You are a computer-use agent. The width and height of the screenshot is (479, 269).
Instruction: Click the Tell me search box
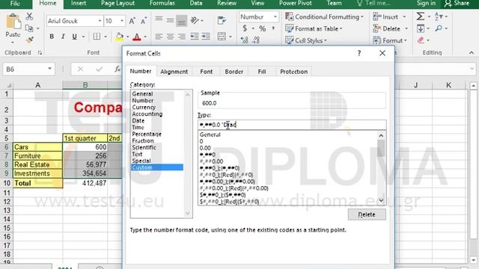373,3
